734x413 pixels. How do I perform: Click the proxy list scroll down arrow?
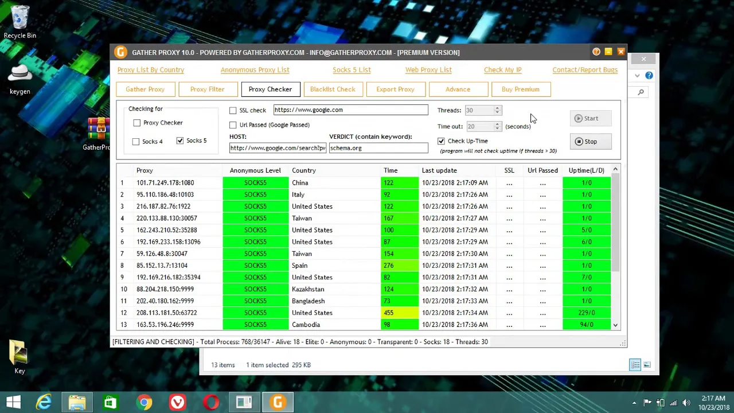pyautogui.click(x=615, y=325)
